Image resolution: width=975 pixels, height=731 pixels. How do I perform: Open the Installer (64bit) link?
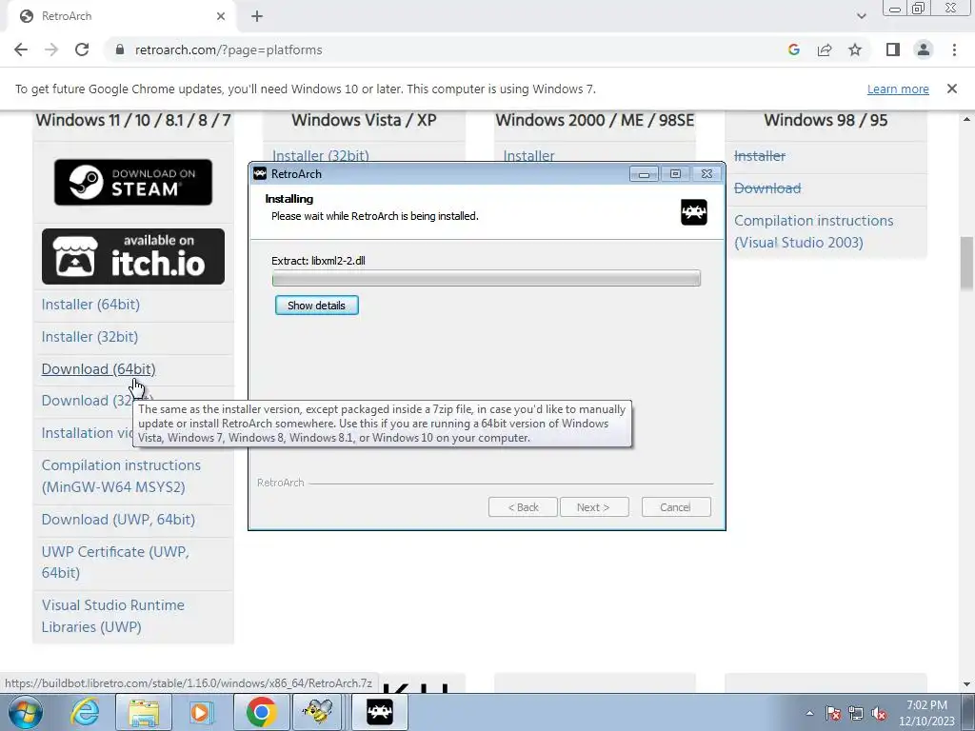click(x=90, y=305)
